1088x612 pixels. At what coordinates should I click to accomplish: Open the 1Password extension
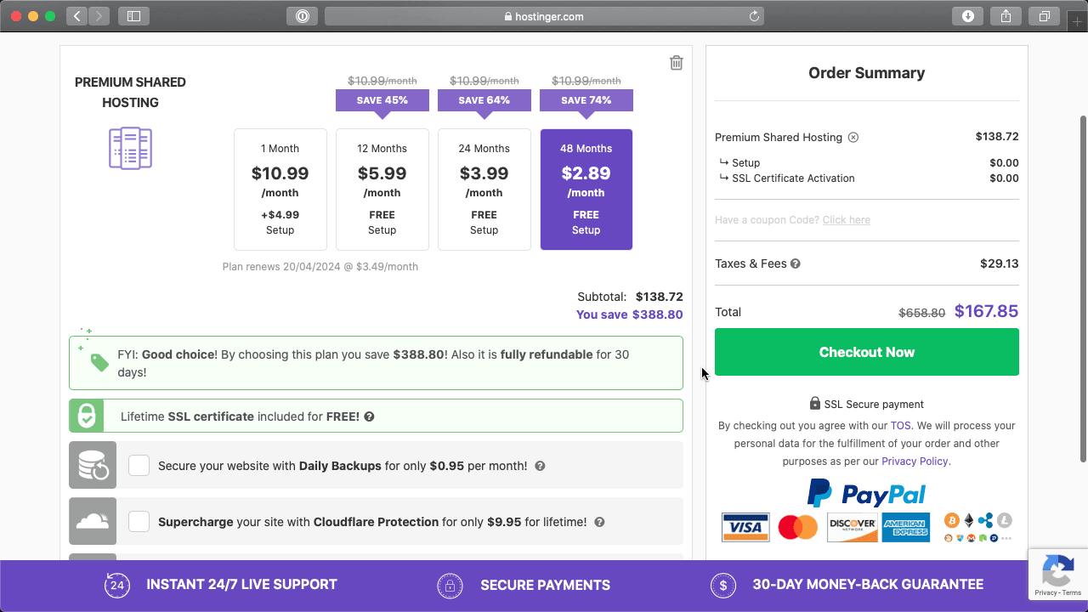click(x=302, y=15)
